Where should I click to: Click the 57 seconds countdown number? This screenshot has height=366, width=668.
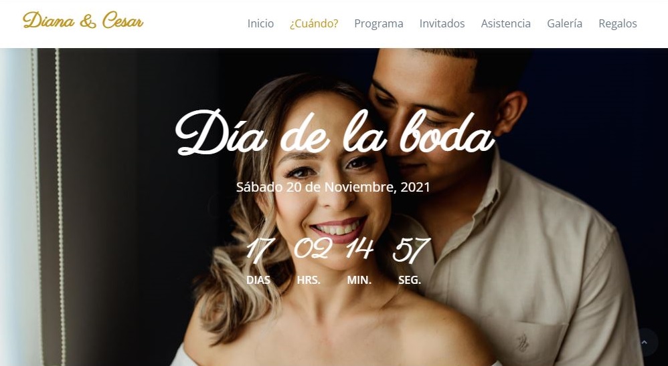point(411,250)
